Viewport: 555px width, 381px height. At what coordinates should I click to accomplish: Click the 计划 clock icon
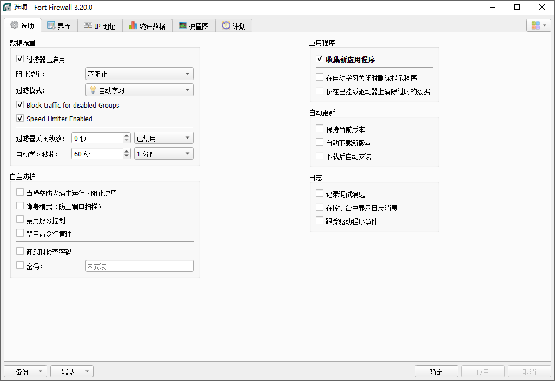tap(226, 25)
